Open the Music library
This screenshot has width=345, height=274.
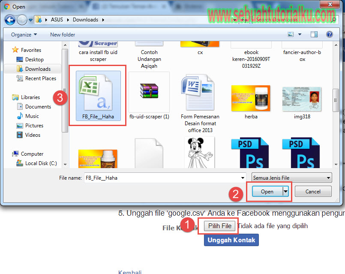tap(28, 116)
